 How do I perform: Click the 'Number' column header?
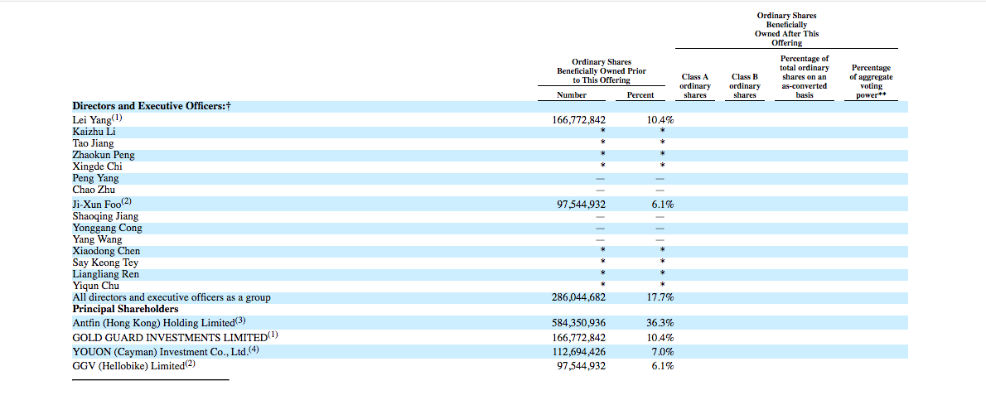coord(572,95)
